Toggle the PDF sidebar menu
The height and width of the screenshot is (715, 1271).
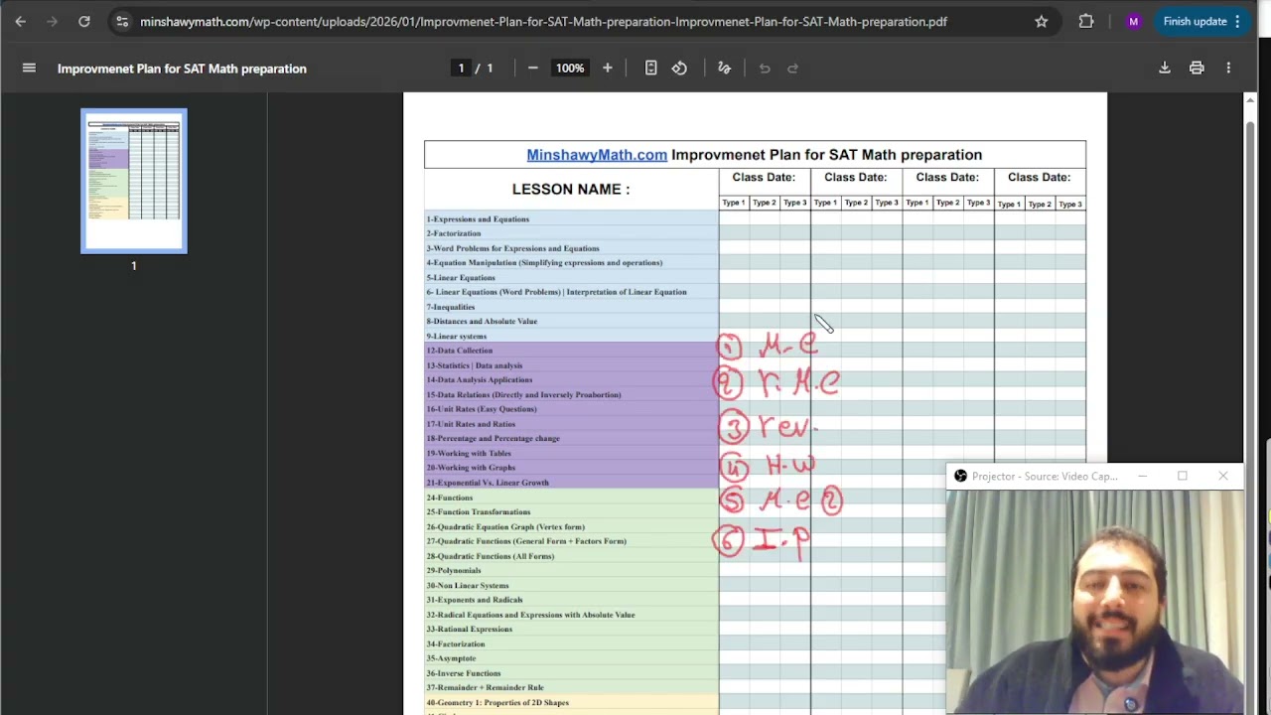click(x=29, y=69)
